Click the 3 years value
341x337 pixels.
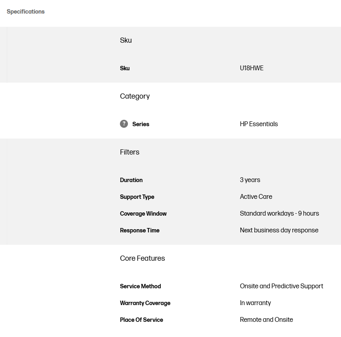pos(250,180)
